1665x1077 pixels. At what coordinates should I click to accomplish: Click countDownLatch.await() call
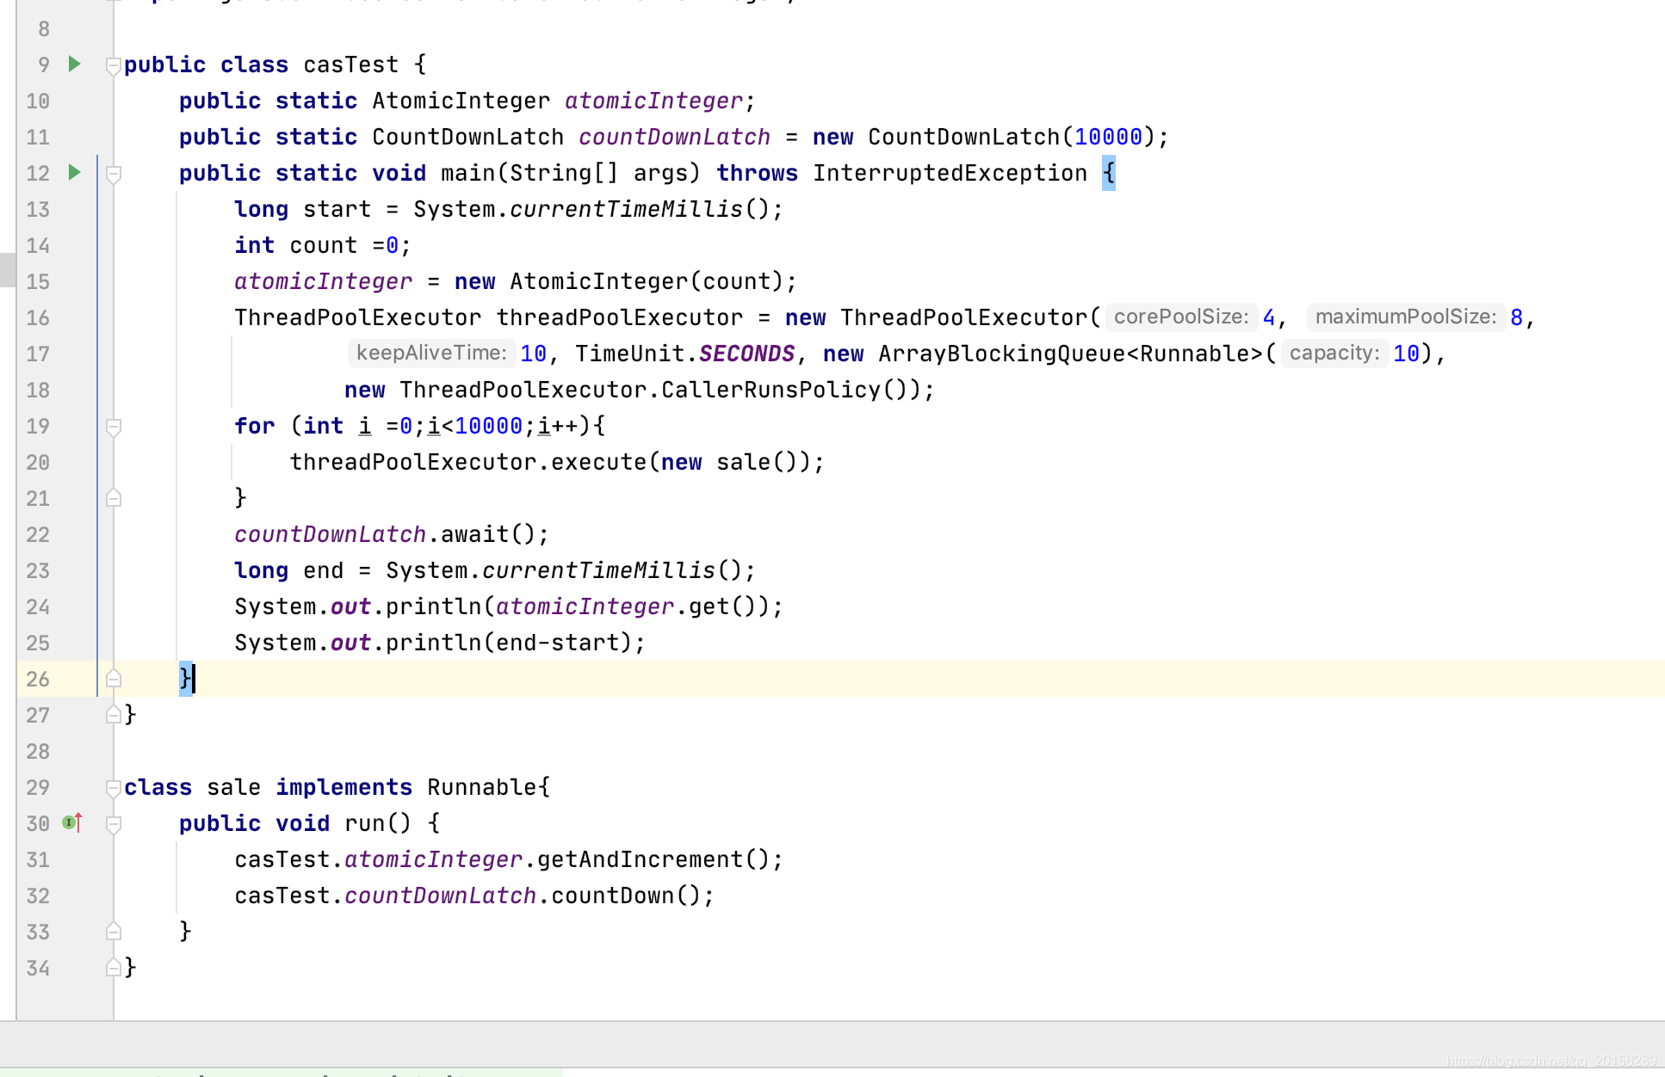coord(392,534)
